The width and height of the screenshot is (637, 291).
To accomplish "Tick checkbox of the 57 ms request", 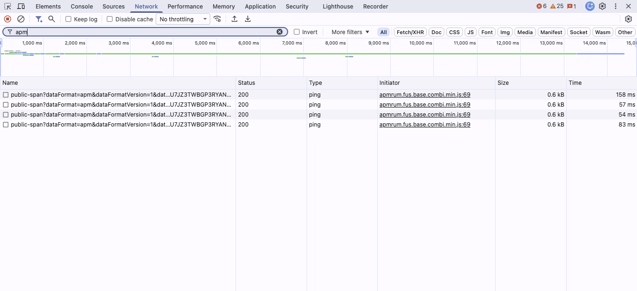I will coord(6,105).
